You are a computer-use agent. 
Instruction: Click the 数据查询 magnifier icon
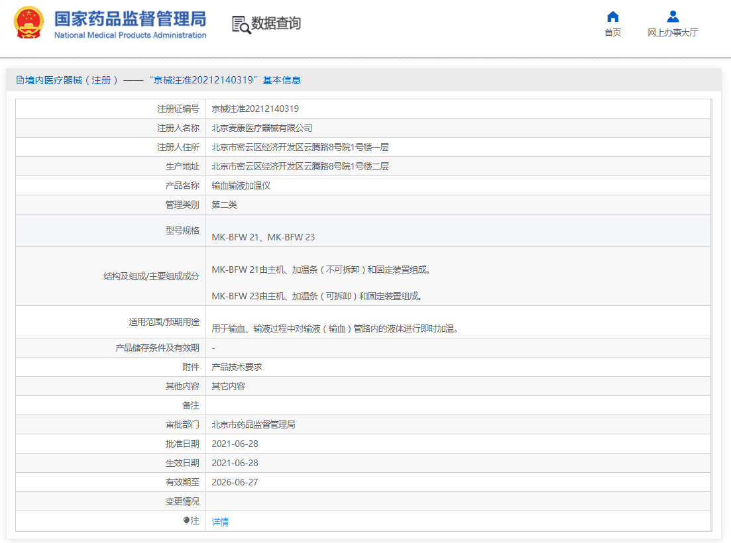tap(241, 25)
